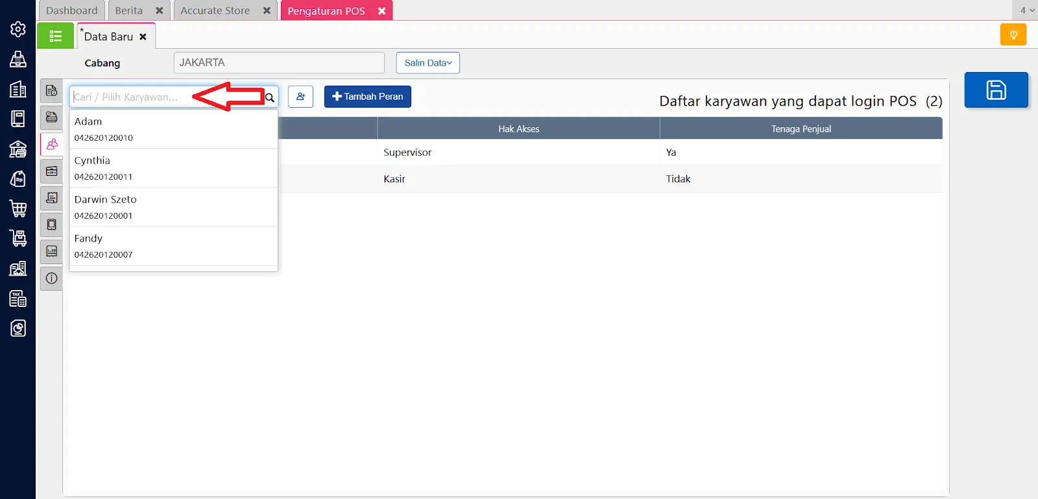Switch to the Dashboard tab
1038x499 pixels.
(x=72, y=10)
